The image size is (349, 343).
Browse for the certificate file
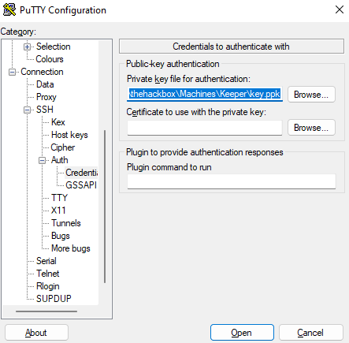pyautogui.click(x=311, y=128)
